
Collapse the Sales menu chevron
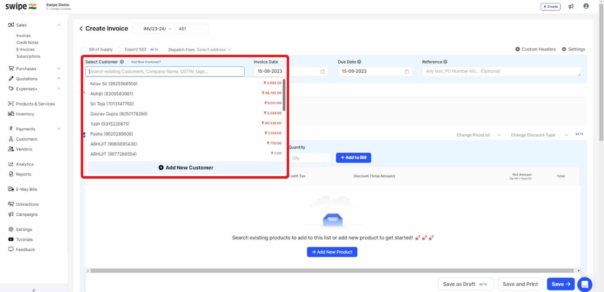(x=59, y=25)
